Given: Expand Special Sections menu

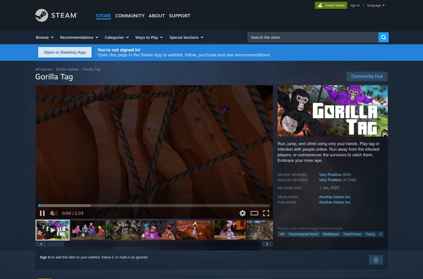Looking at the screenshot, I should (x=186, y=37).
